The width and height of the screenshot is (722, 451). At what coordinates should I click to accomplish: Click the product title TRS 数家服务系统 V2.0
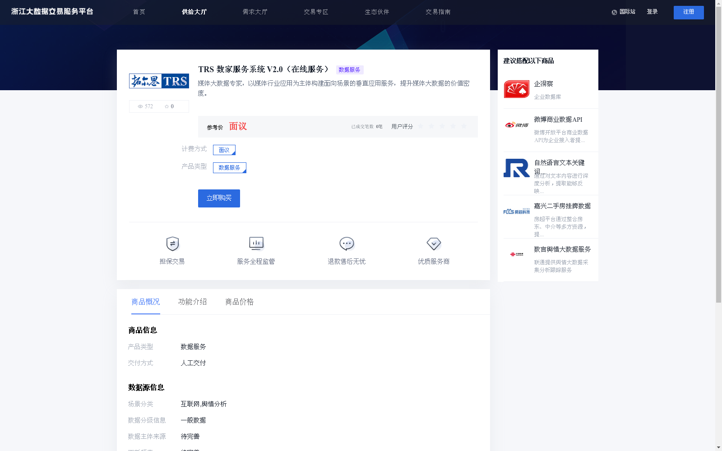(264, 69)
